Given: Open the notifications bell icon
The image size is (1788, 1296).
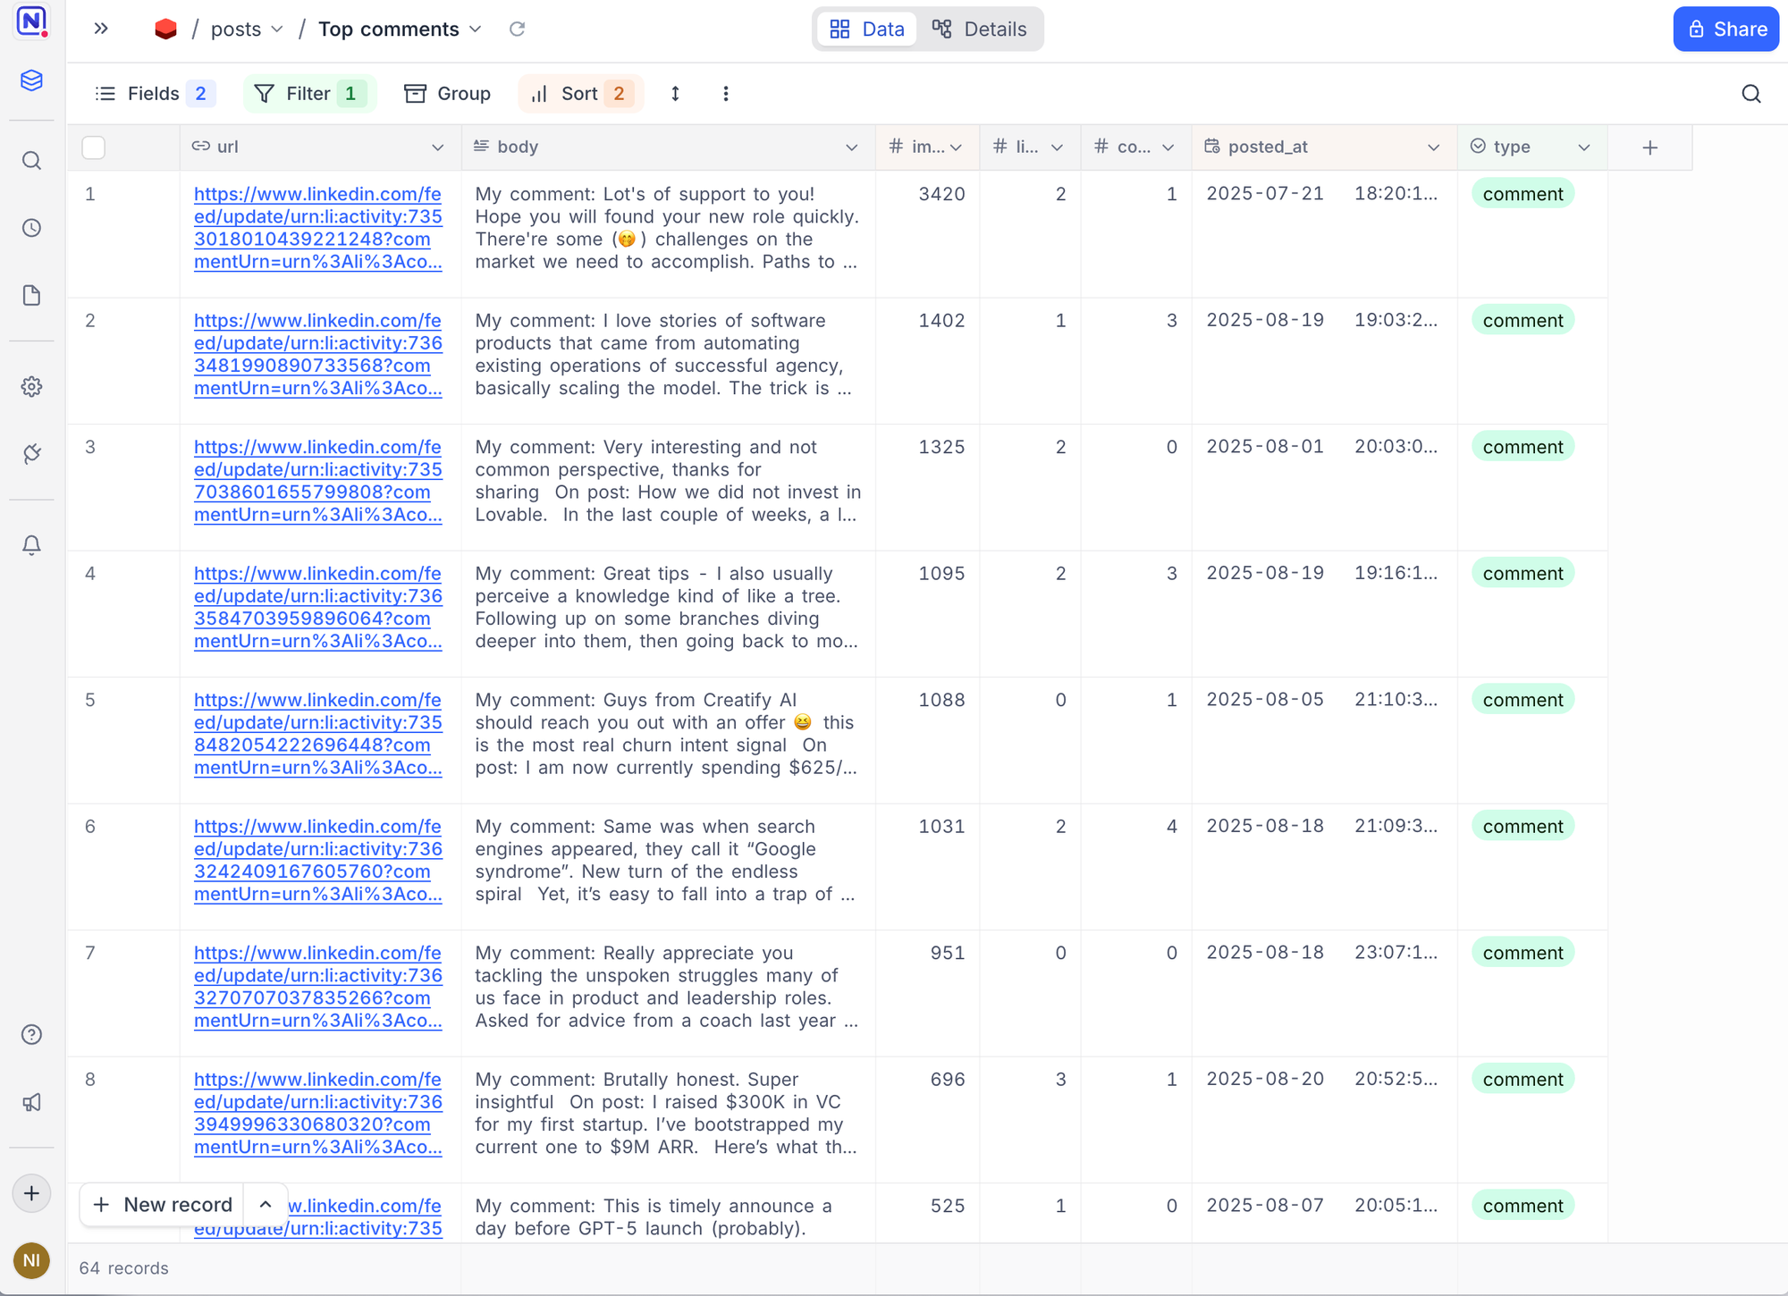Looking at the screenshot, I should (x=31, y=545).
